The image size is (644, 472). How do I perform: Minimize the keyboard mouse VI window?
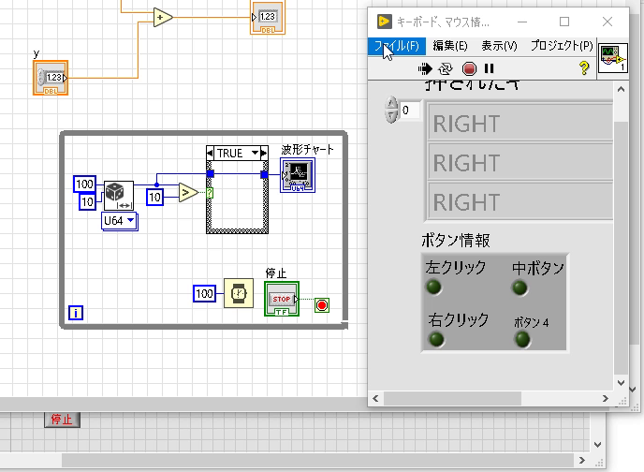point(522,22)
